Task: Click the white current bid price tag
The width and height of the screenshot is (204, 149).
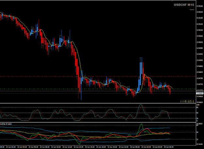Action: pyautogui.click(x=200, y=93)
